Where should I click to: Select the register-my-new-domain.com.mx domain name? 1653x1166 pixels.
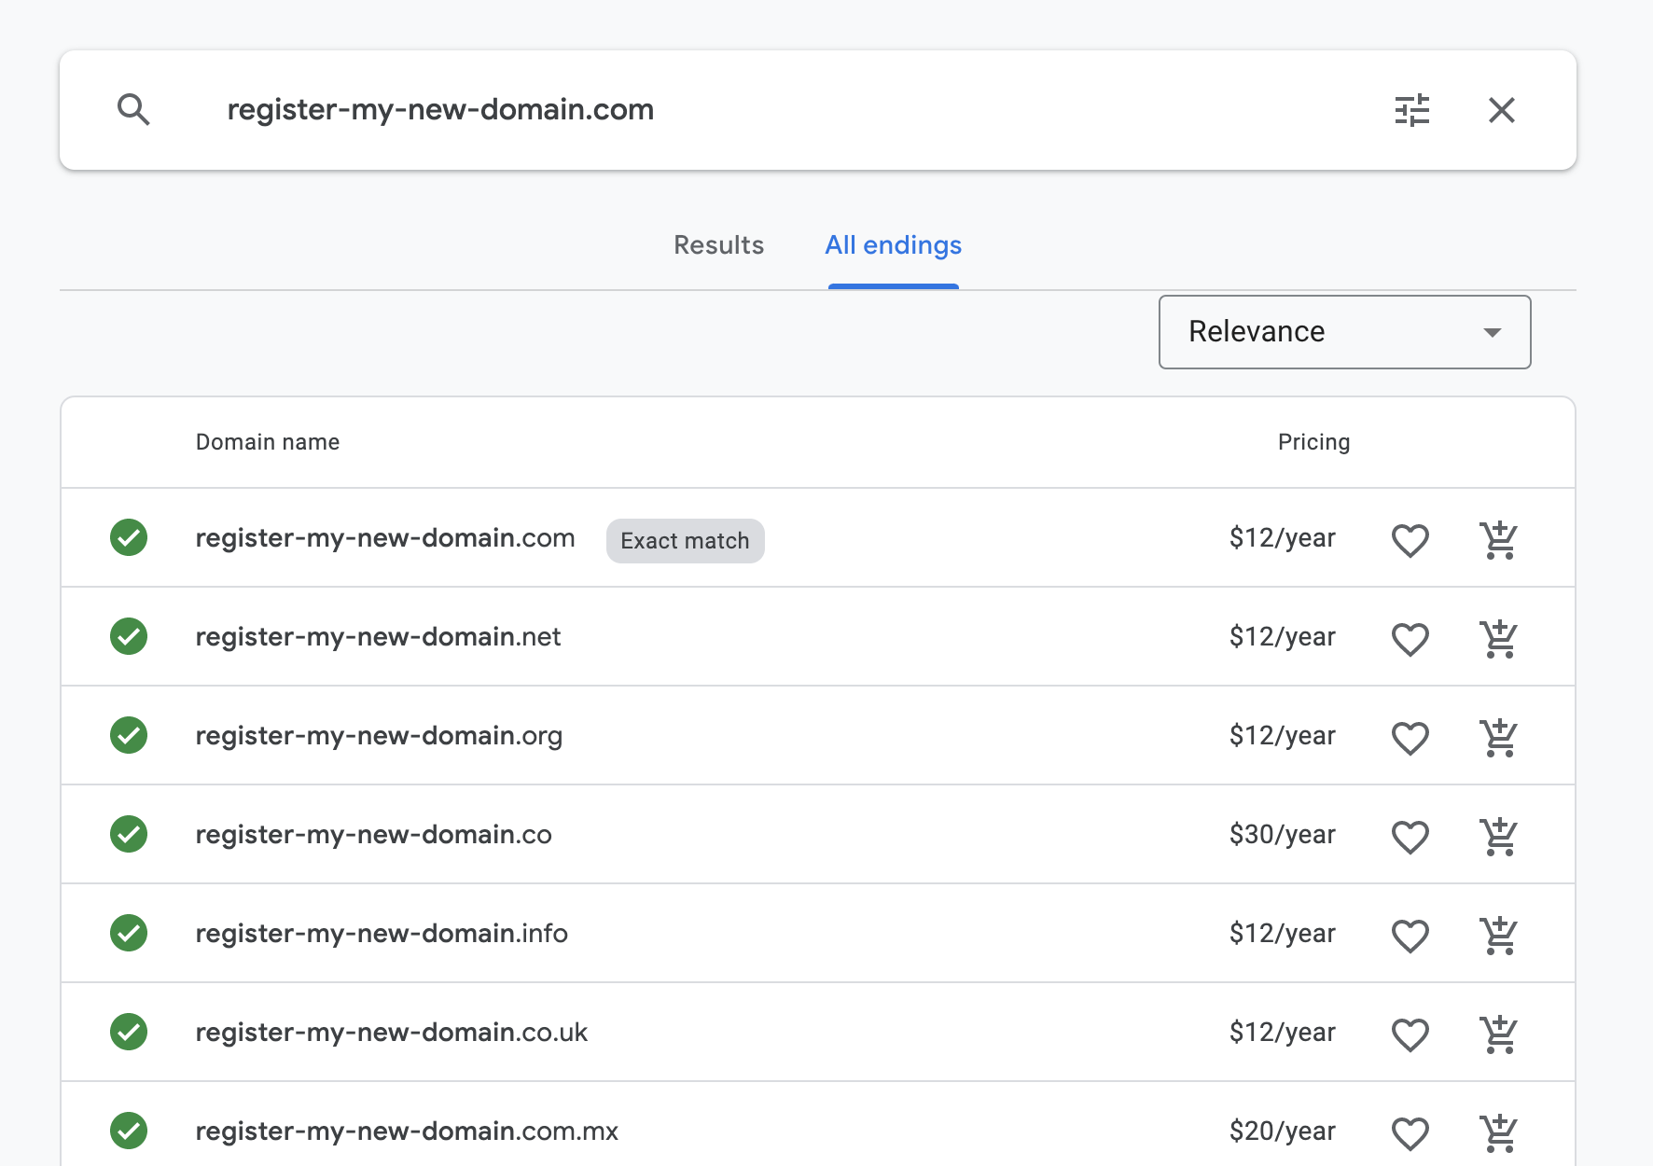(x=407, y=1131)
